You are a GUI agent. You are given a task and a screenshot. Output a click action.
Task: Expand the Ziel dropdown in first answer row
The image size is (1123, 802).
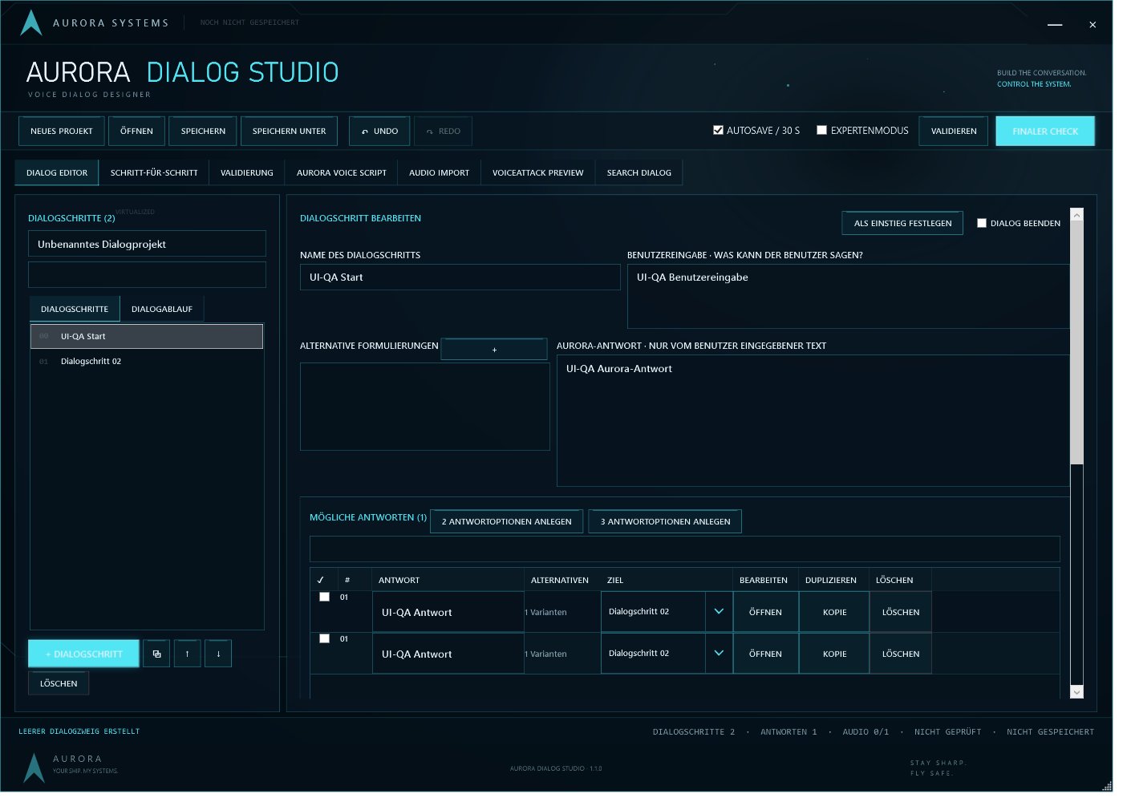[x=719, y=611]
